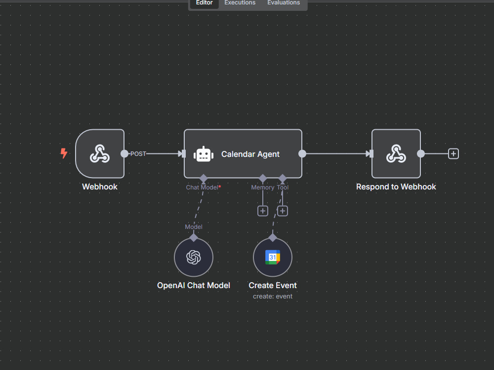This screenshot has width=494, height=370.
Task: Click the Create Event top diamond connector
Action: [x=273, y=238]
